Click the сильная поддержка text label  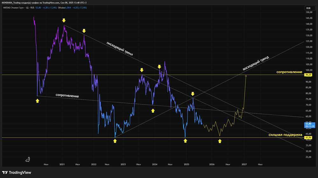coord(285,135)
